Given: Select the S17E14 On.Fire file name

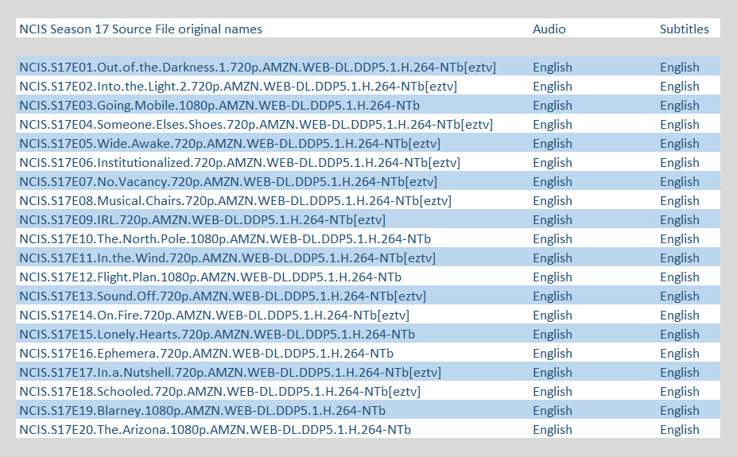Looking at the screenshot, I should point(215,316).
